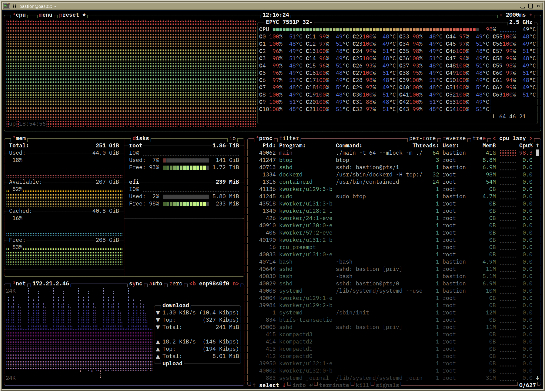Screen dimensions: 545x391
Task: Click the total CPU usage meter
Action: click(376, 29)
